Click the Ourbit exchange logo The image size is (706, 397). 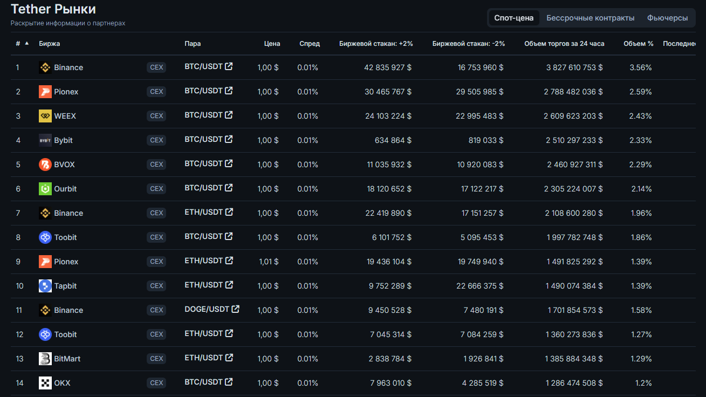tap(45, 189)
